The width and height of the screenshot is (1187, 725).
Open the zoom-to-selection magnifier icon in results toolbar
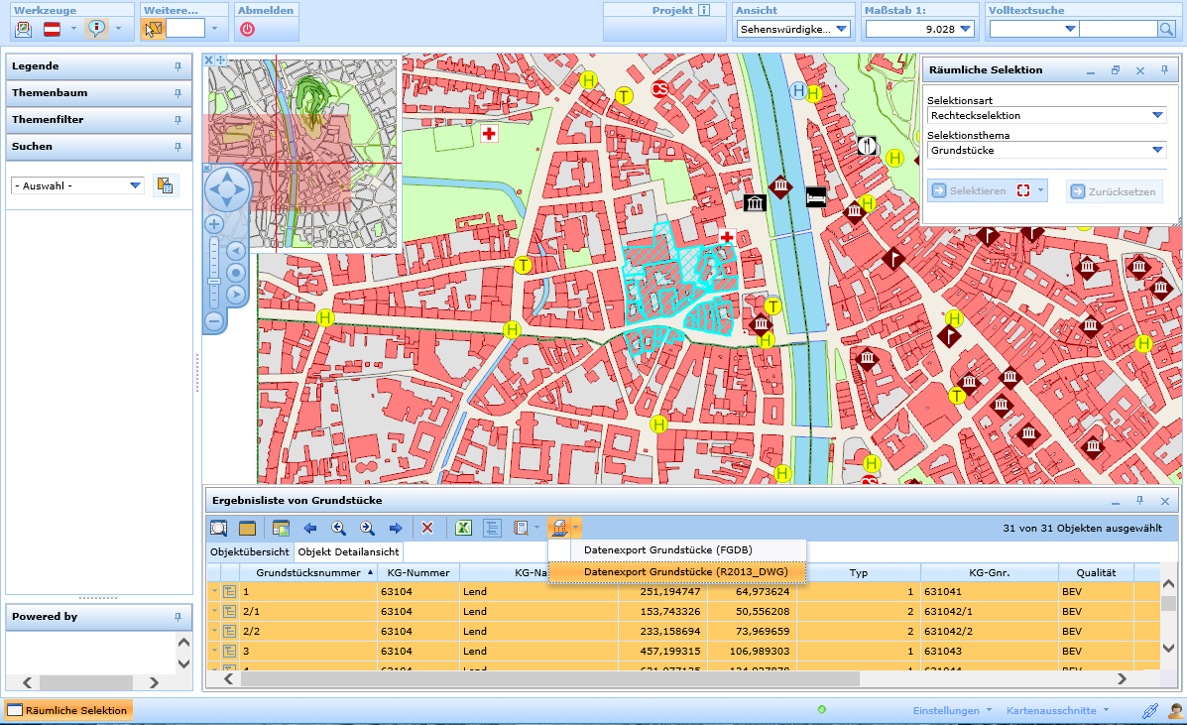click(218, 529)
